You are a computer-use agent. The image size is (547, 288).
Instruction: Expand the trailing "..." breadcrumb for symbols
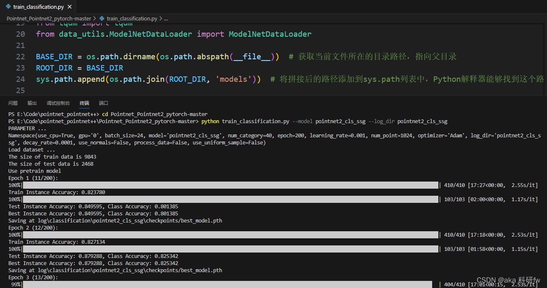pos(165,18)
